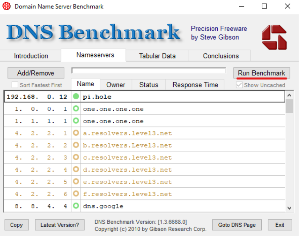
Task: Click the status circle for 1.1.1.1
Action: 76,120
